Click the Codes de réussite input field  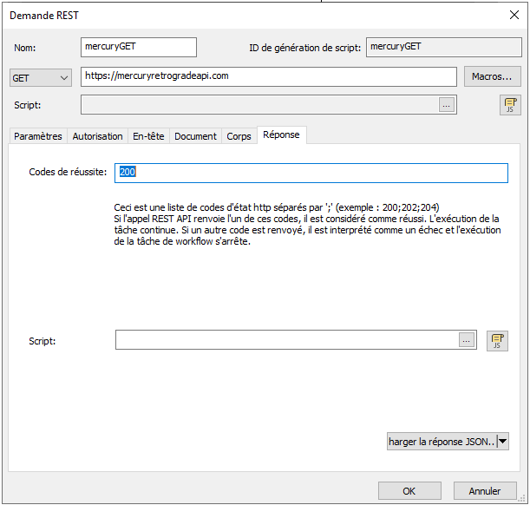pyautogui.click(x=311, y=173)
